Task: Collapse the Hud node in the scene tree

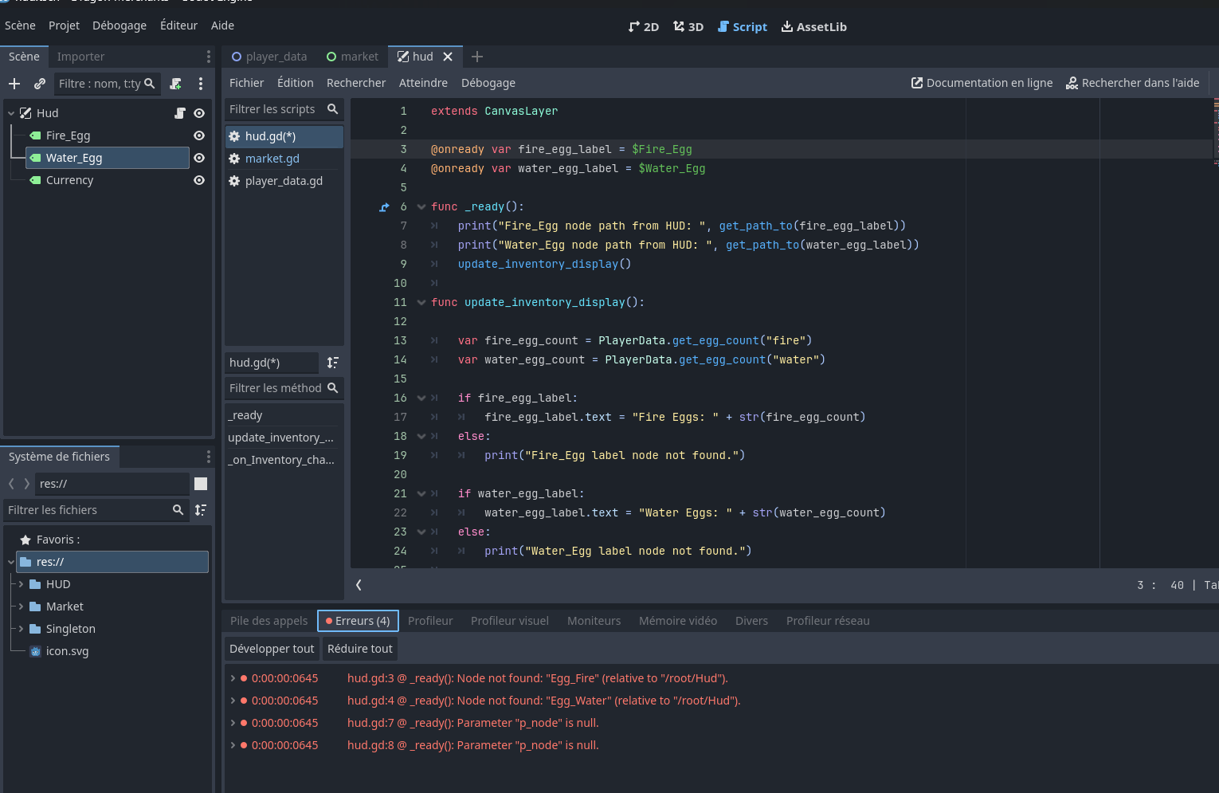Action: [x=10, y=112]
